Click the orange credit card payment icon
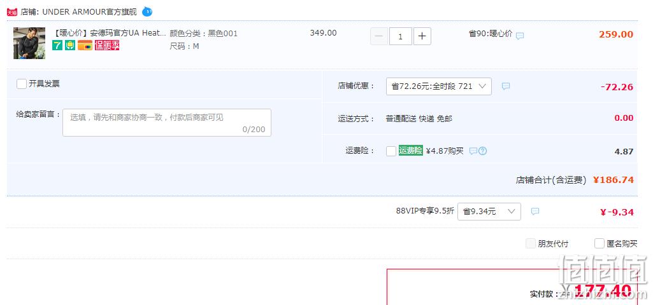Viewport: 653px width, 305px height. (x=85, y=45)
